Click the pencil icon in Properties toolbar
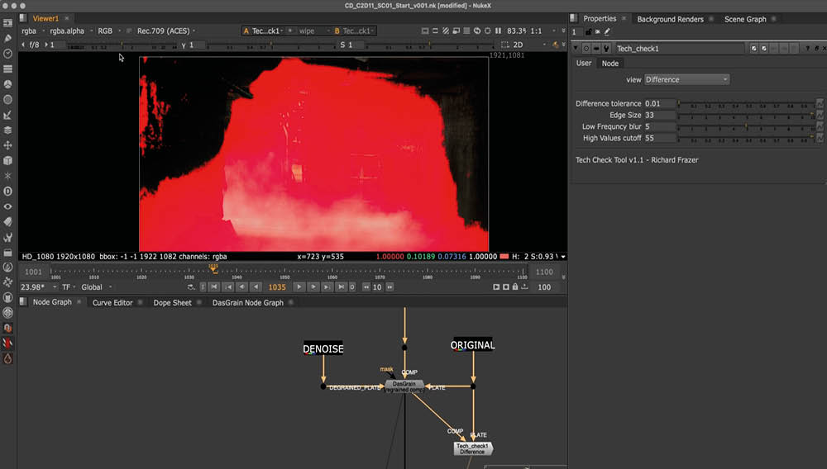 608,32
